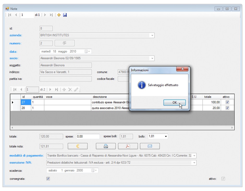Click the attivo column header
245x191 pixels.
click(228, 97)
